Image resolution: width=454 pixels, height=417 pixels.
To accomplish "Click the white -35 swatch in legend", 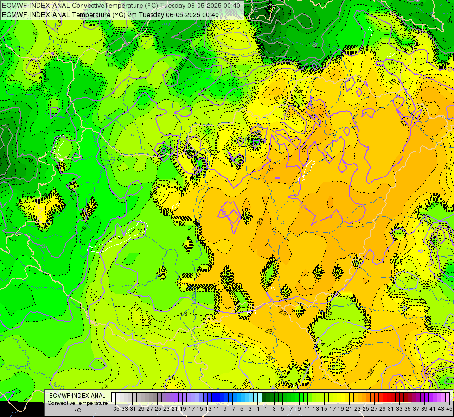I will (114, 398).
